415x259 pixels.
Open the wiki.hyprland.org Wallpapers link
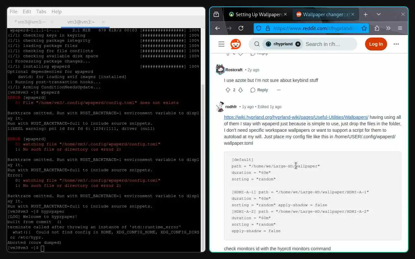pos(296,117)
